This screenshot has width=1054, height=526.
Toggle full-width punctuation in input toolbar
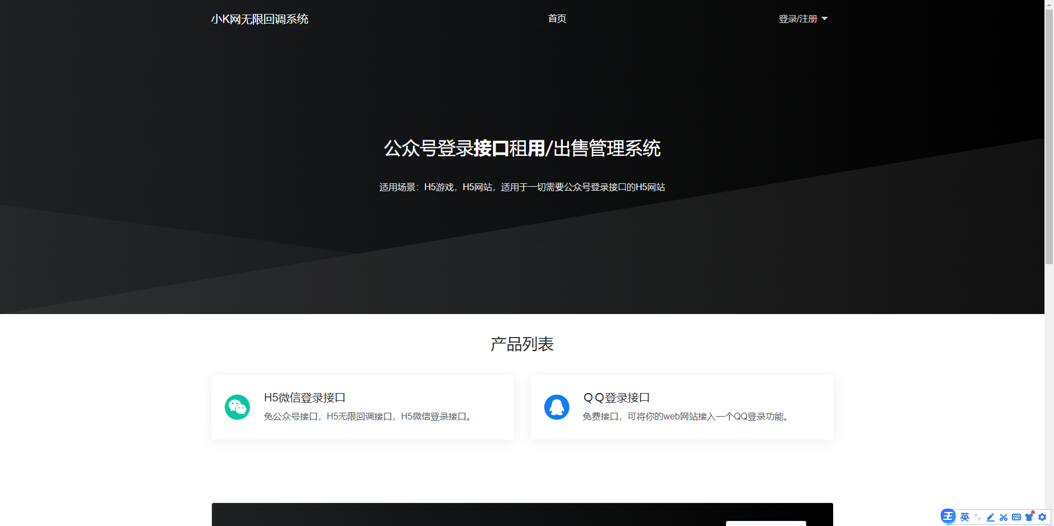pyautogui.click(x=977, y=517)
